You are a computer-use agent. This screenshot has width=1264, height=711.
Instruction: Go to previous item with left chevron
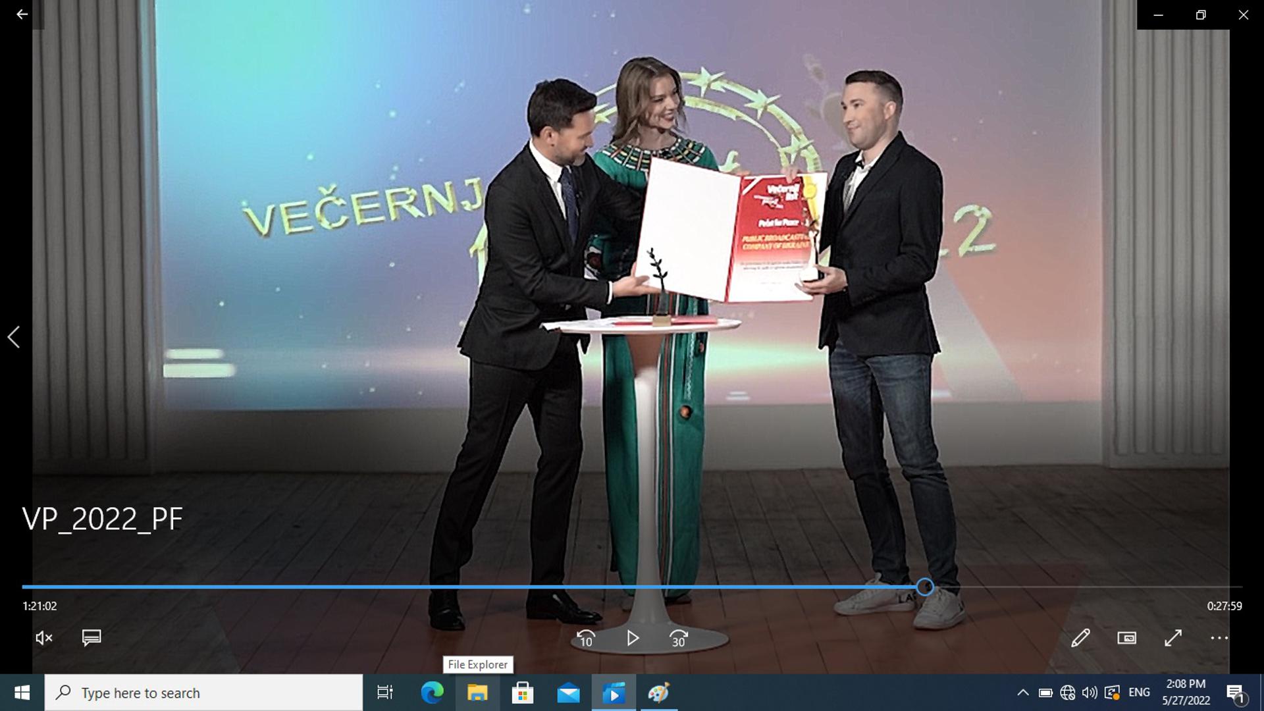pos(14,337)
